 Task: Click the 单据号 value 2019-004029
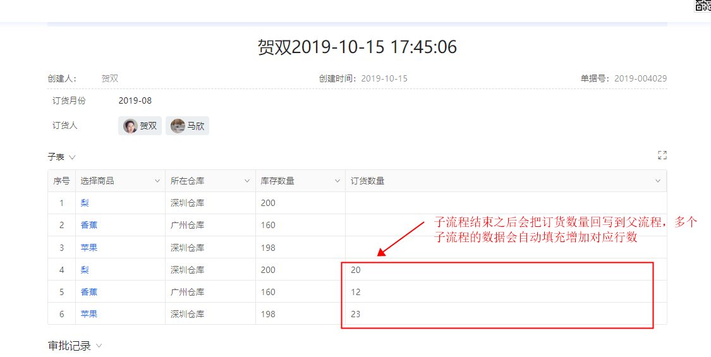(x=640, y=78)
